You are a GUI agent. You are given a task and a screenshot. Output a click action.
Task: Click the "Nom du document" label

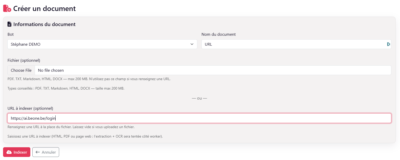tap(218, 34)
